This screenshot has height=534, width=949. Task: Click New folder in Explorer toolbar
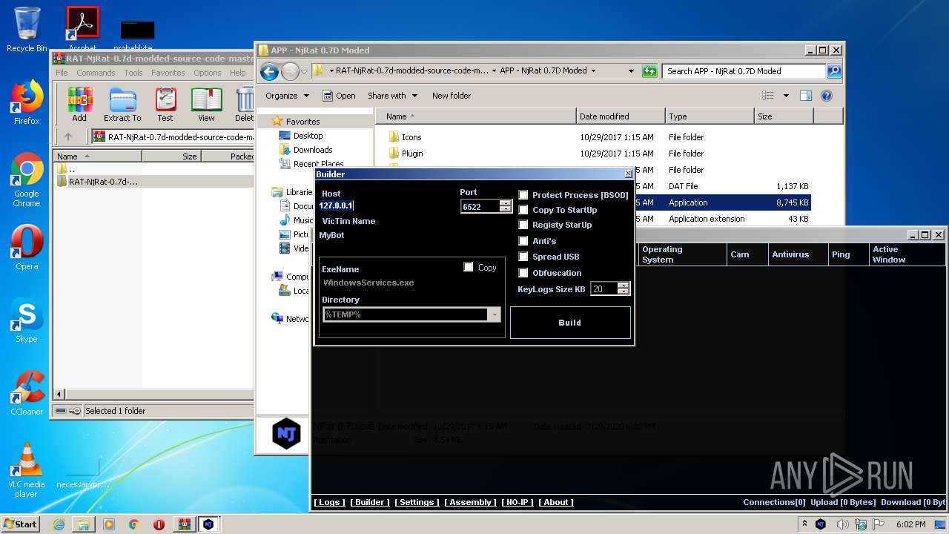452,96
